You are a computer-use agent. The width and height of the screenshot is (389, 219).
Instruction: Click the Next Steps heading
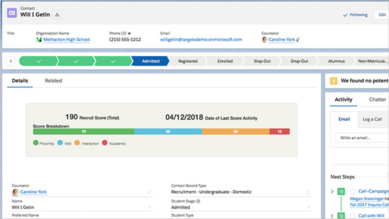click(342, 177)
